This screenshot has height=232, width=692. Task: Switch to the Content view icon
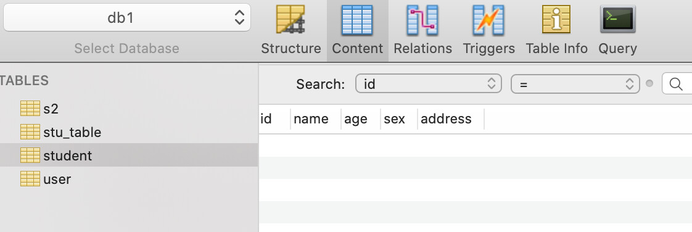coord(357,20)
